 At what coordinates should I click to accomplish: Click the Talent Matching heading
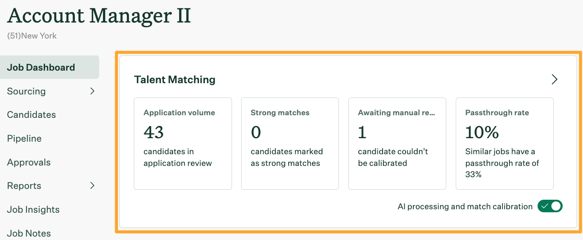coord(175,80)
